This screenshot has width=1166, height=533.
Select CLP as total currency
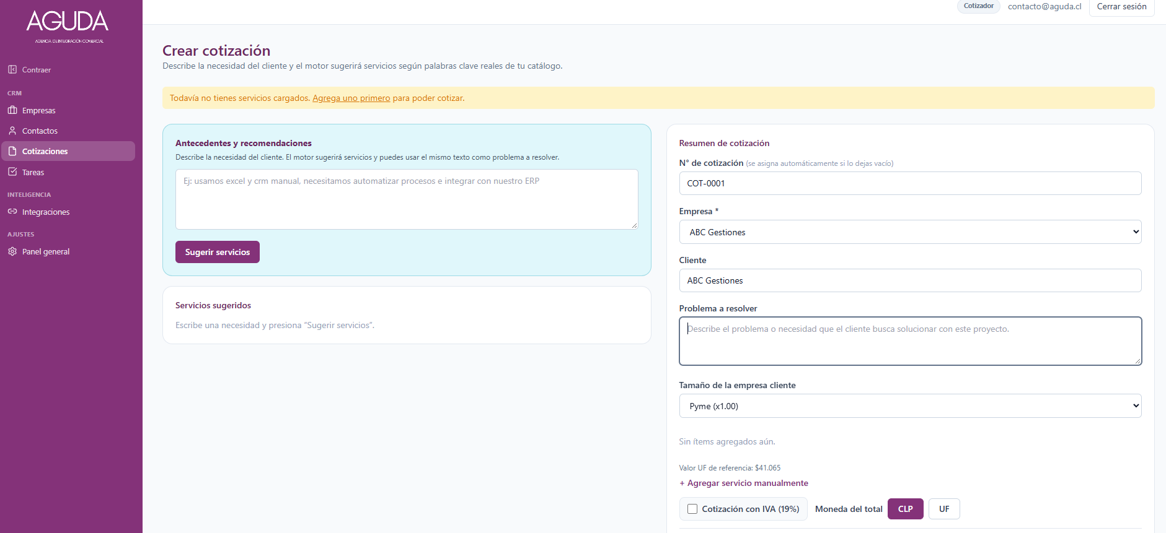(906, 509)
